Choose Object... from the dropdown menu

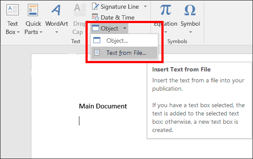click(x=124, y=41)
